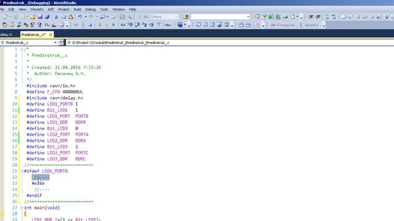Click the Paste clipboard icon
This screenshot has width=394, height=221.
tap(71, 17)
